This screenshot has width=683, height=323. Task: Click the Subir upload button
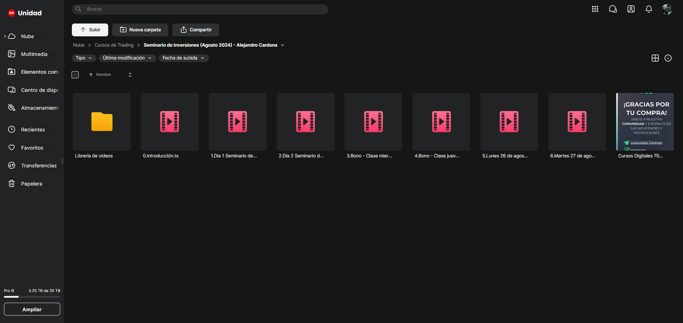click(90, 30)
